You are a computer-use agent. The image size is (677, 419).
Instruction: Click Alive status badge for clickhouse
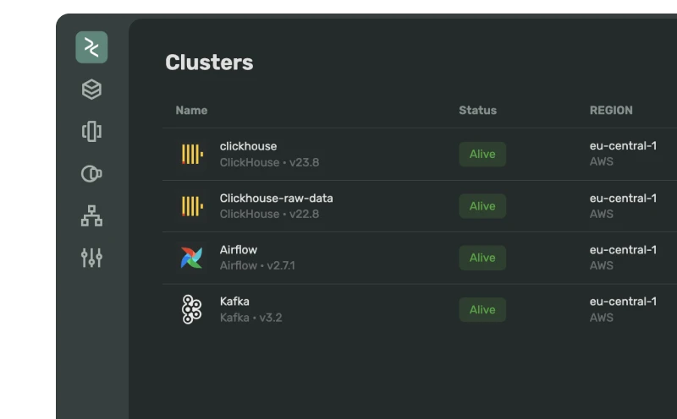482,155
